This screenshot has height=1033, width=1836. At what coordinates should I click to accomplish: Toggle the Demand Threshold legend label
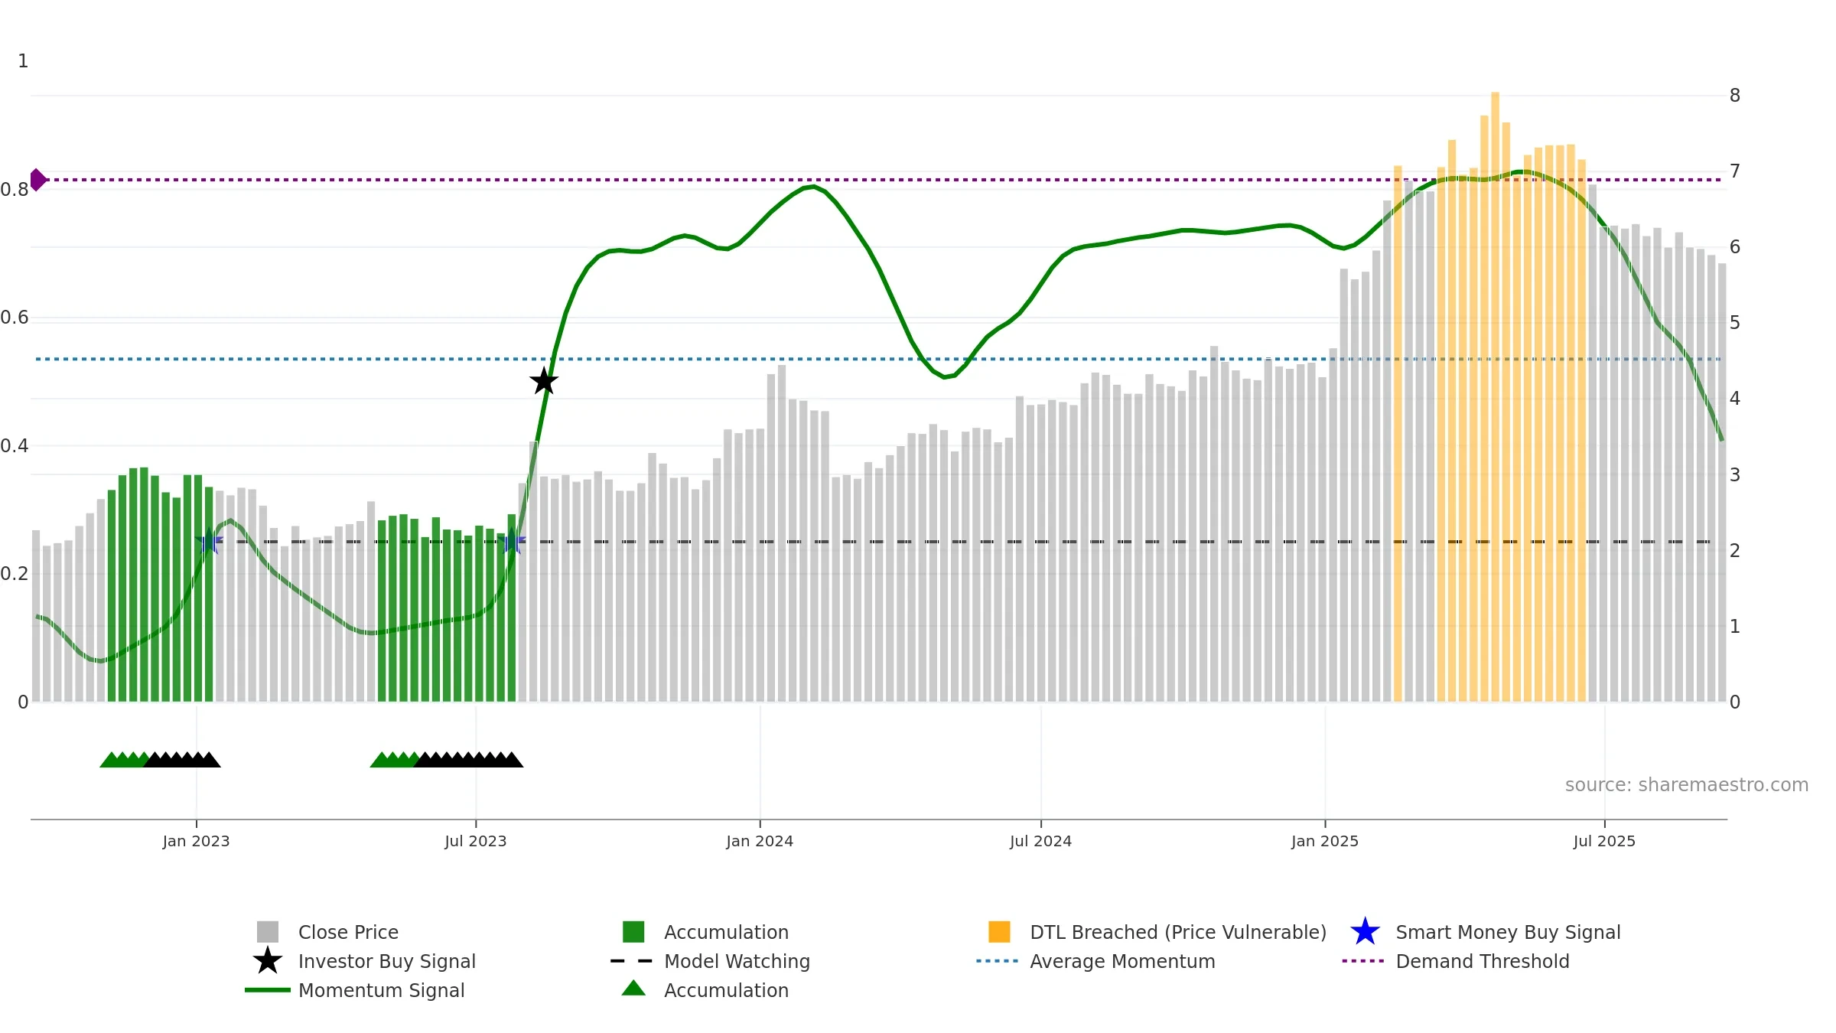tap(1483, 961)
